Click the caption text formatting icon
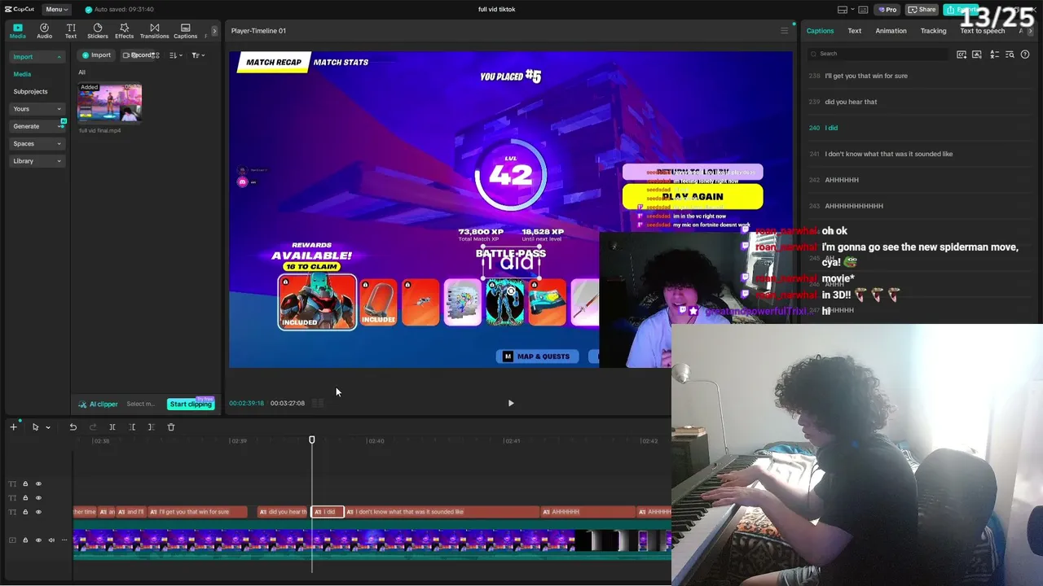Screen dimensions: 1043x586 994,55
